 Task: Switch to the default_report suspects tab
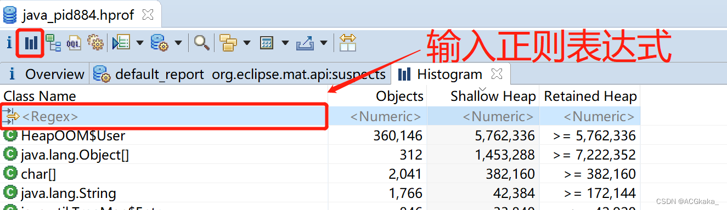pyautogui.click(x=240, y=74)
